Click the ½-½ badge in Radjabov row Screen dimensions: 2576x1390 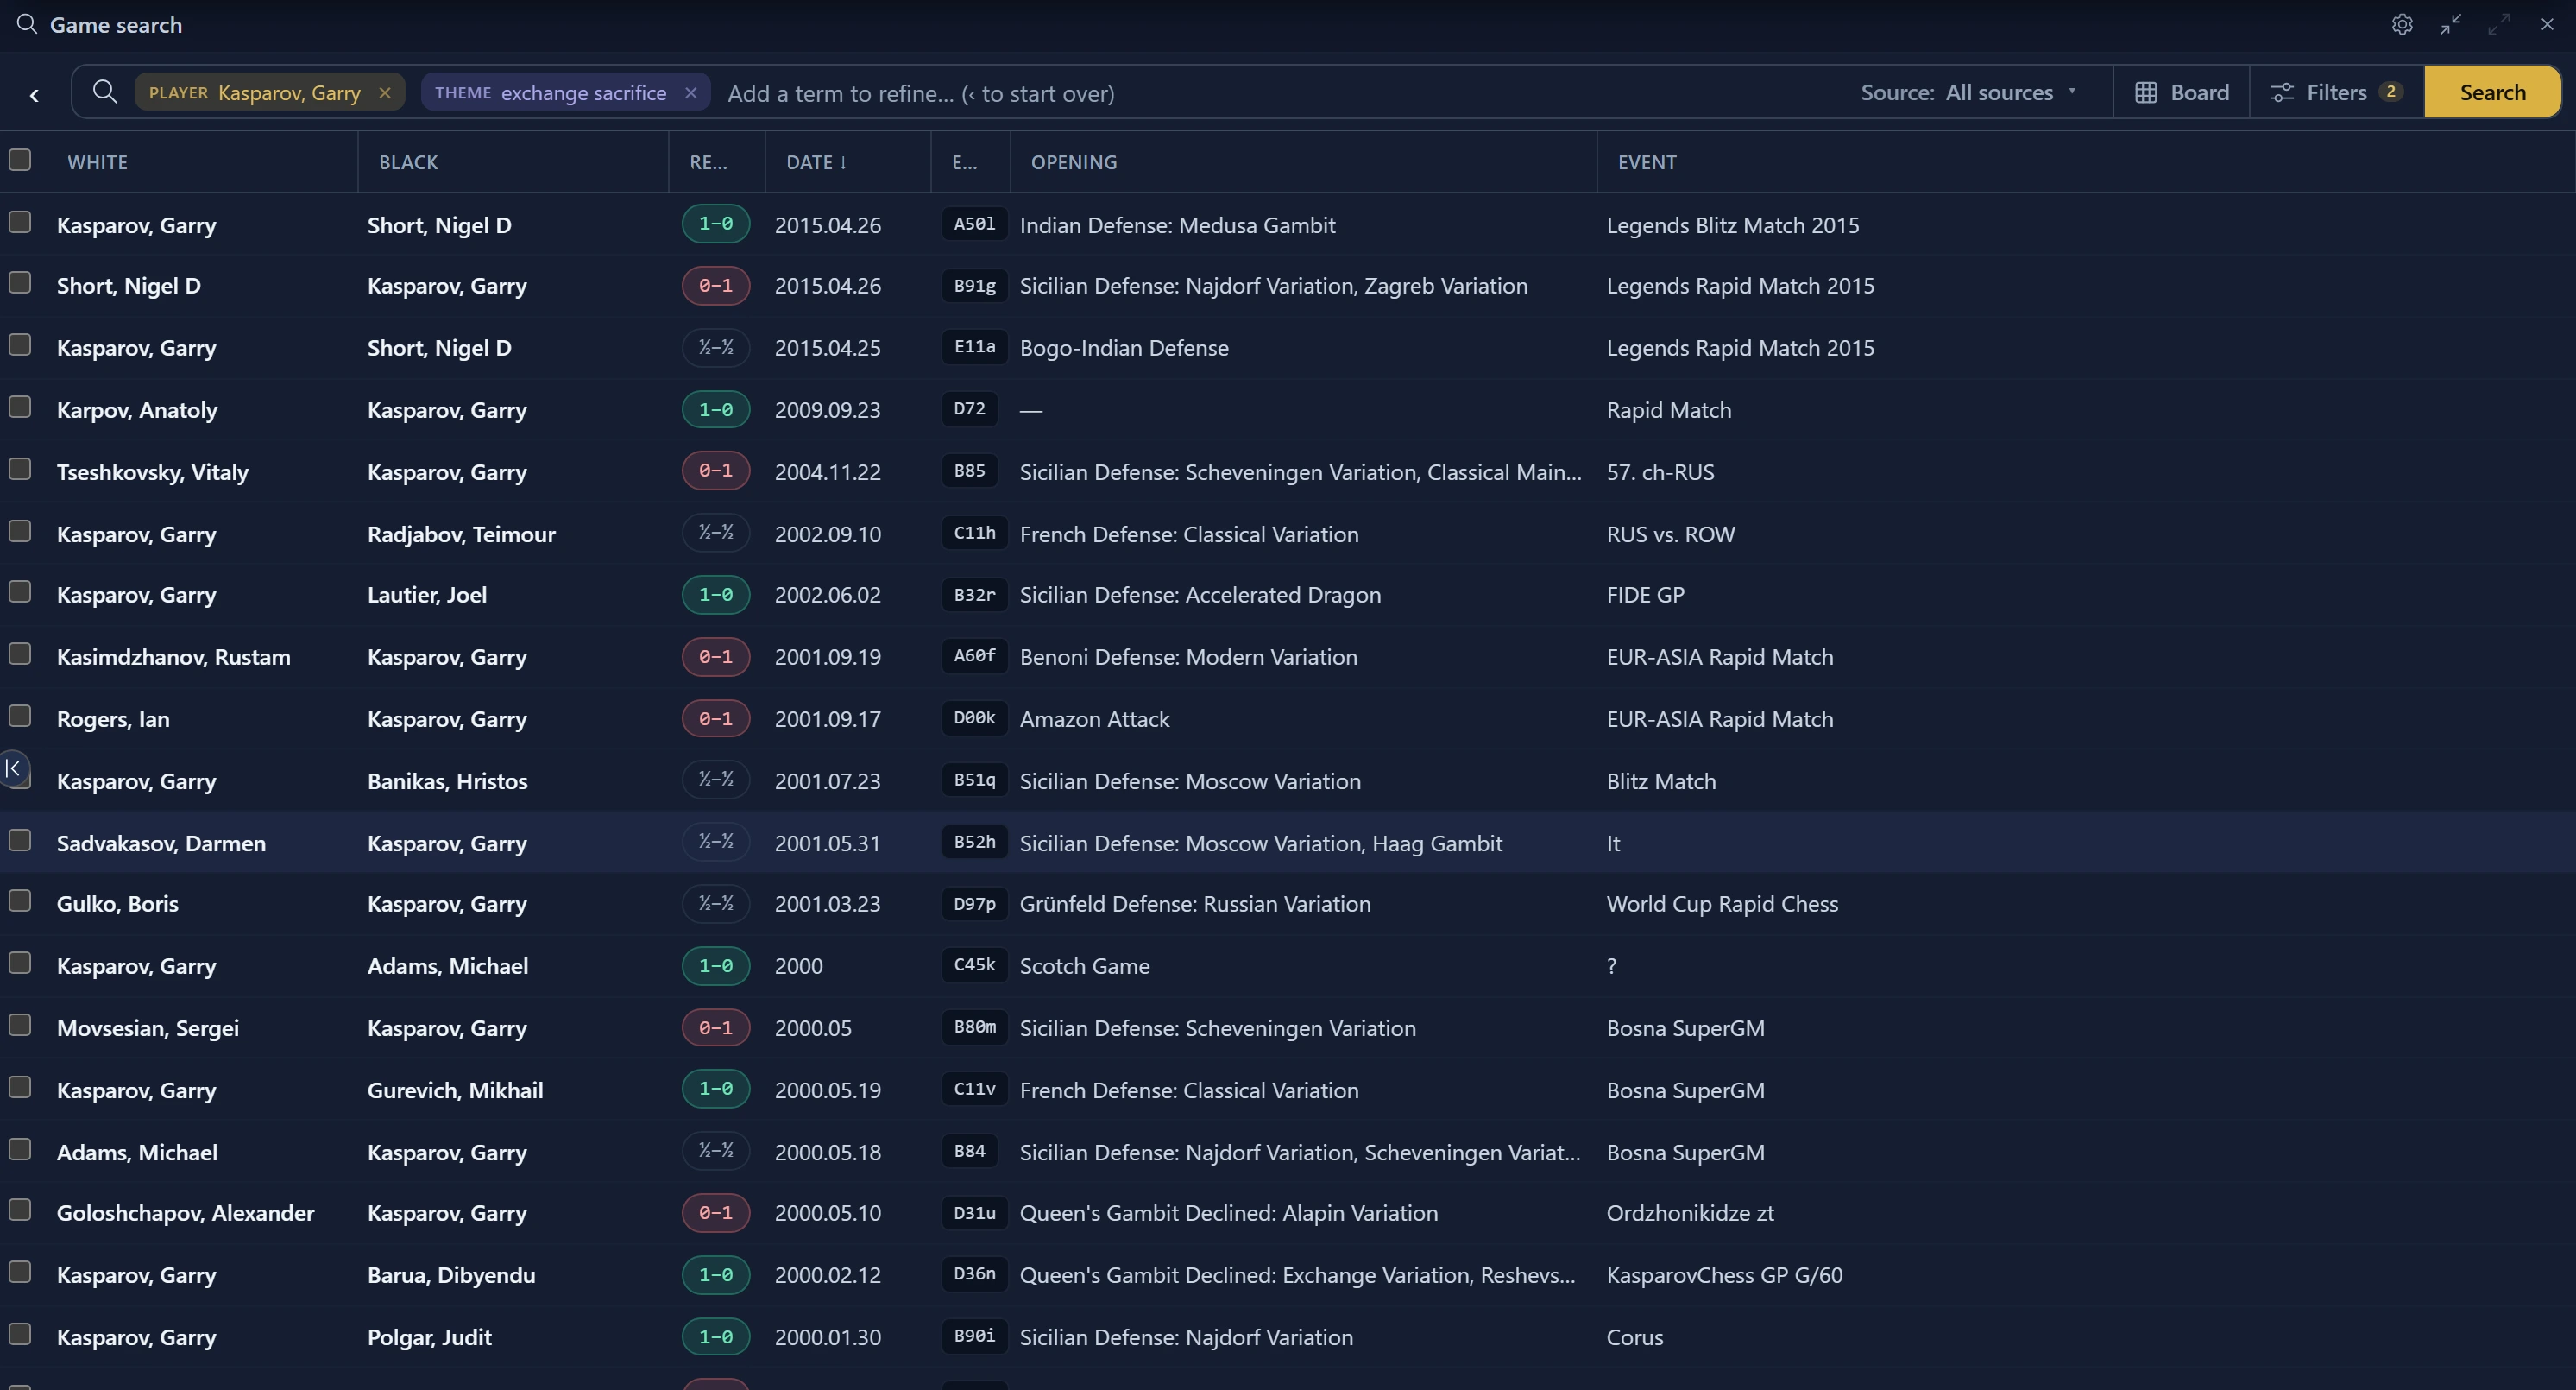click(716, 533)
